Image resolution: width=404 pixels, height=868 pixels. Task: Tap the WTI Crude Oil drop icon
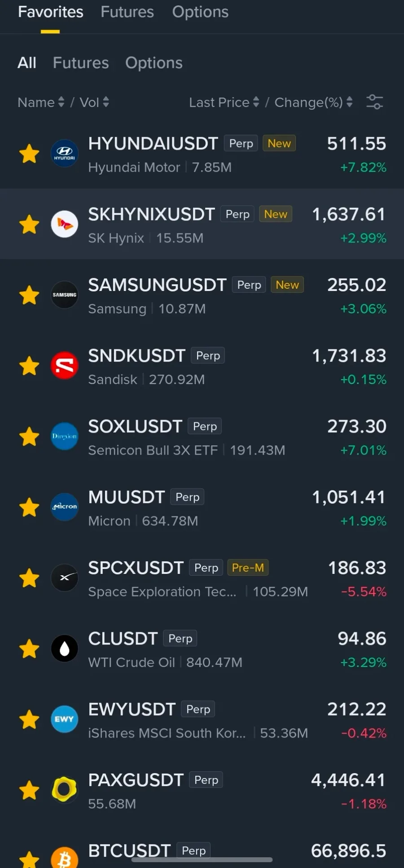point(65,649)
